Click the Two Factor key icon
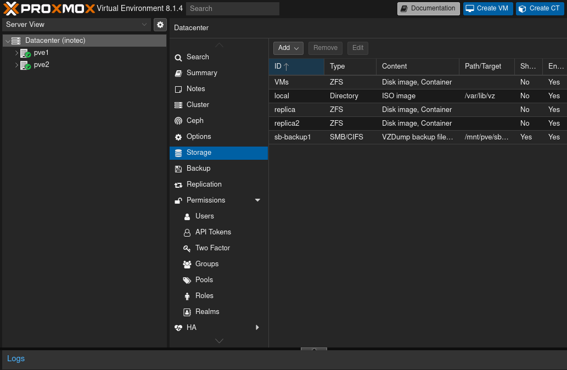 coord(187,249)
